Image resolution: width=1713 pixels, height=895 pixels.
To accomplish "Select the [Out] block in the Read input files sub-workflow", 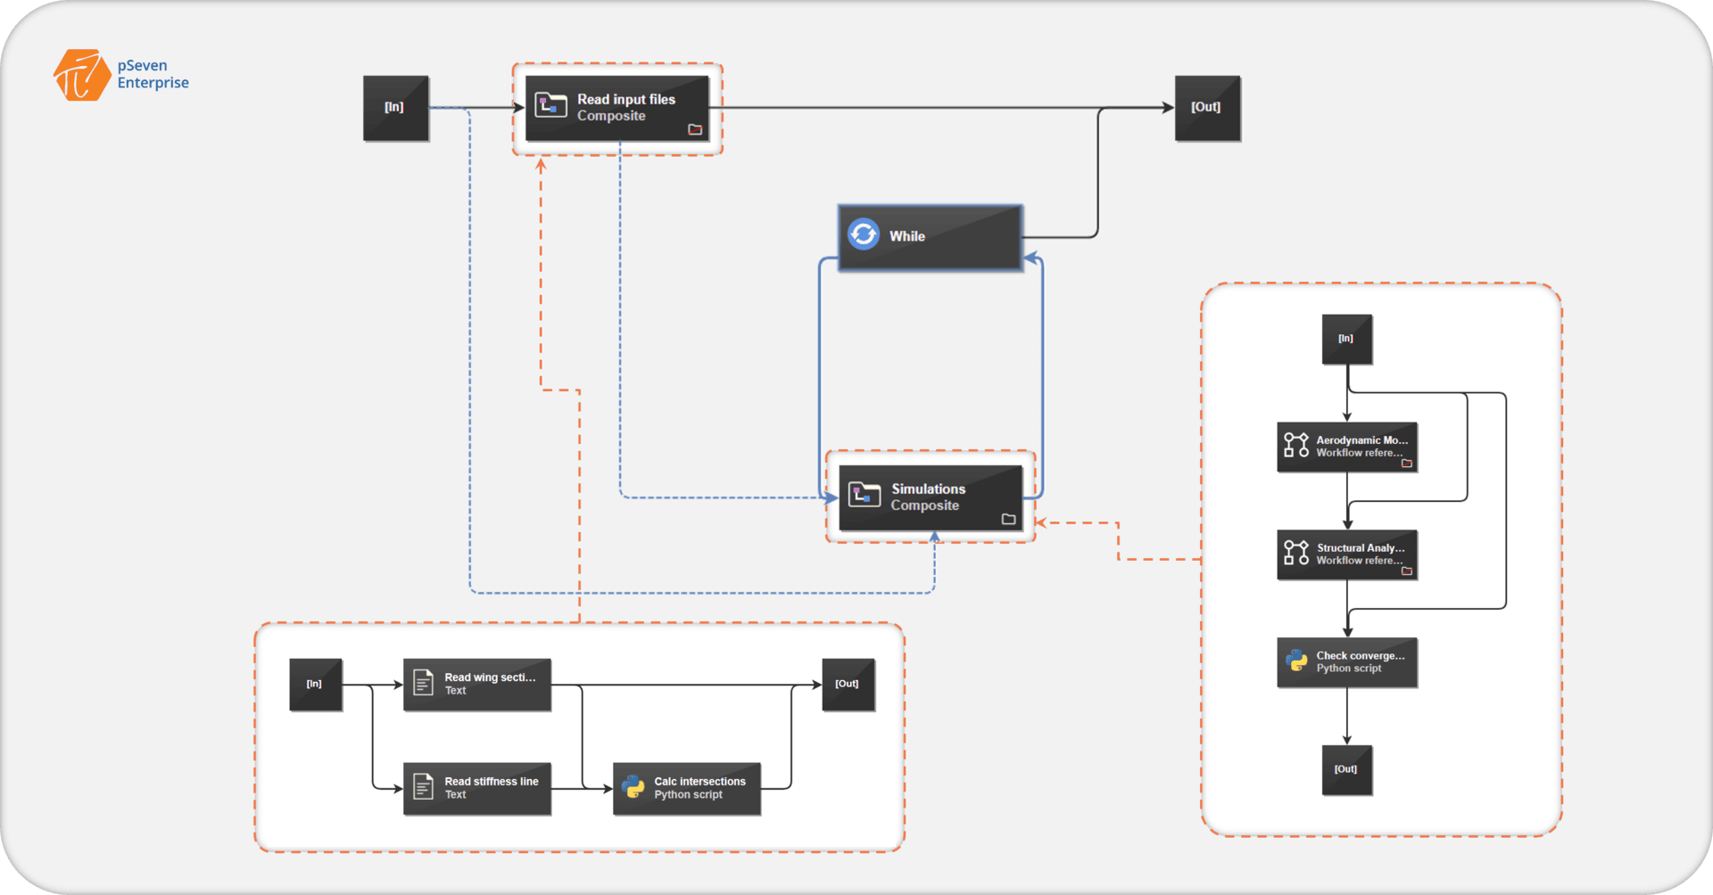I will (x=848, y=685).
